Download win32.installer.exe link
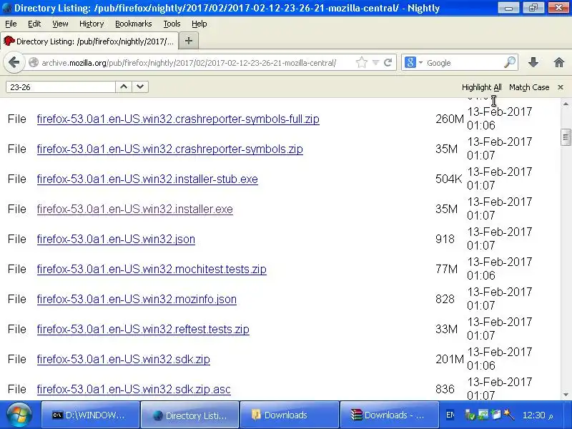Image resolution: width=572 pixels, height=429 pixels. pos(135,209)
